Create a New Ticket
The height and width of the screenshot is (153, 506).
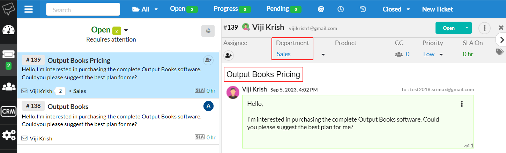438,9
